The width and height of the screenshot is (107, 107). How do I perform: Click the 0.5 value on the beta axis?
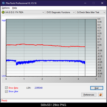tap(99, 19)
